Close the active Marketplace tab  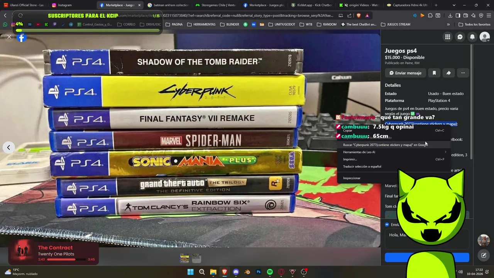[x=139, y=5]
